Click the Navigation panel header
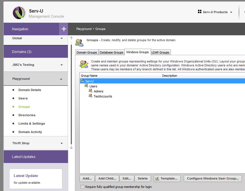The height and width of the screenshot is (191, 245). pos(31,29)
